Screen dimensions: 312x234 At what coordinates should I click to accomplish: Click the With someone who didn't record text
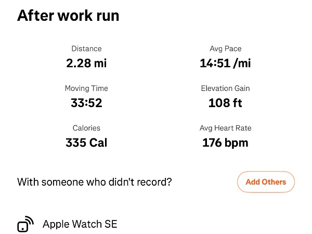point(95,182)
